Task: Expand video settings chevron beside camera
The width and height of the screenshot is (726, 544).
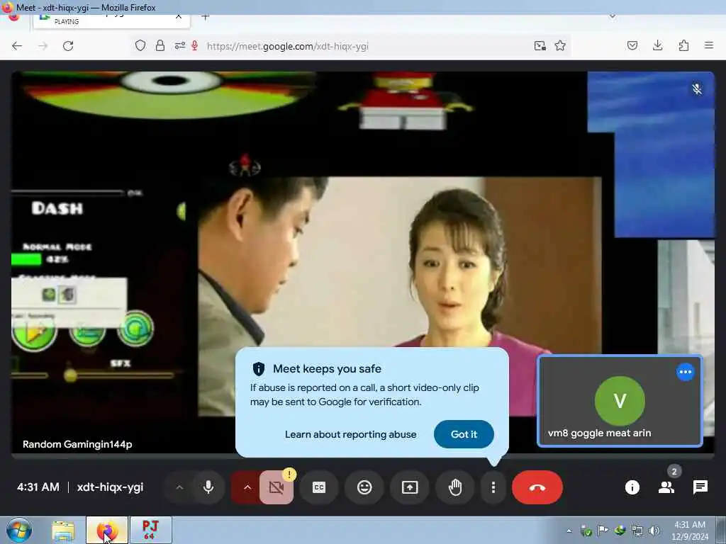Action: point(247,487)
